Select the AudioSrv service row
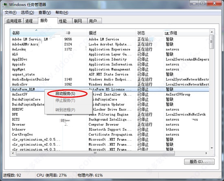Screen dimensions: 224x181 coord(110,84)
